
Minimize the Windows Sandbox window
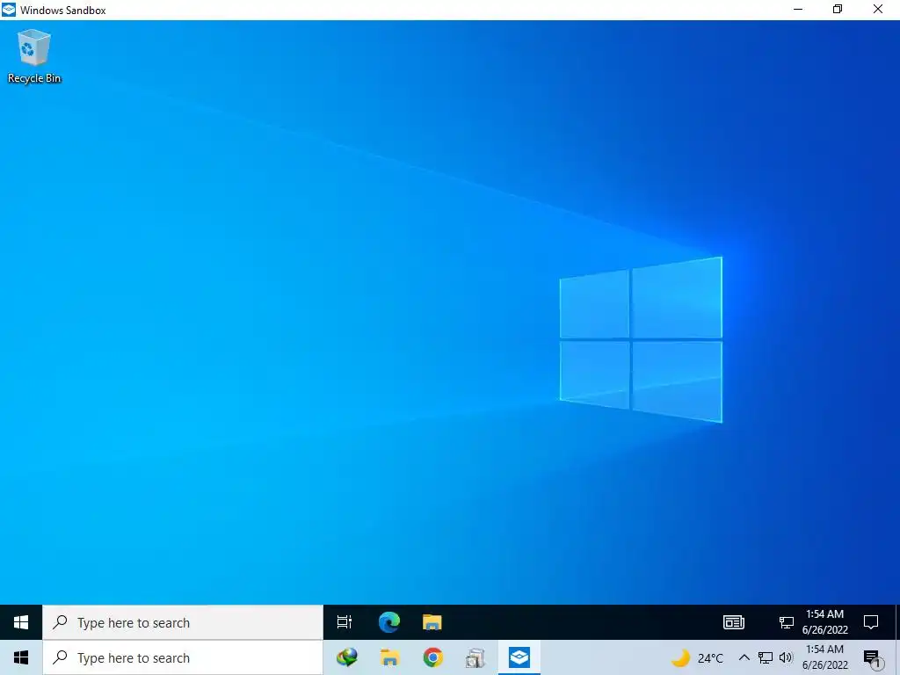click(x=797, y=10)
